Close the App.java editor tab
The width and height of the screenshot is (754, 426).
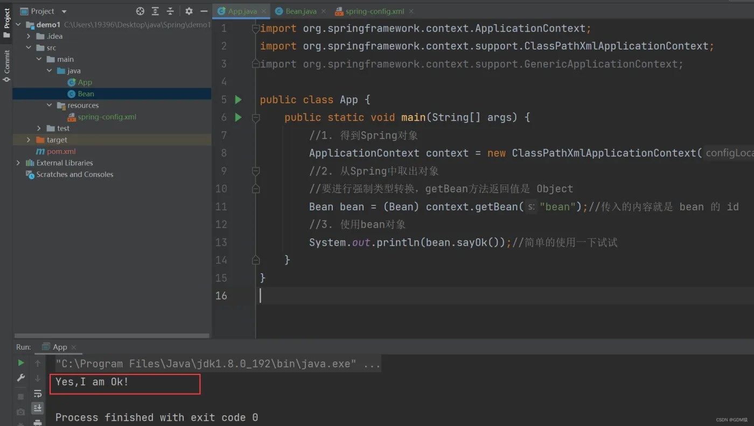(264, 11)
